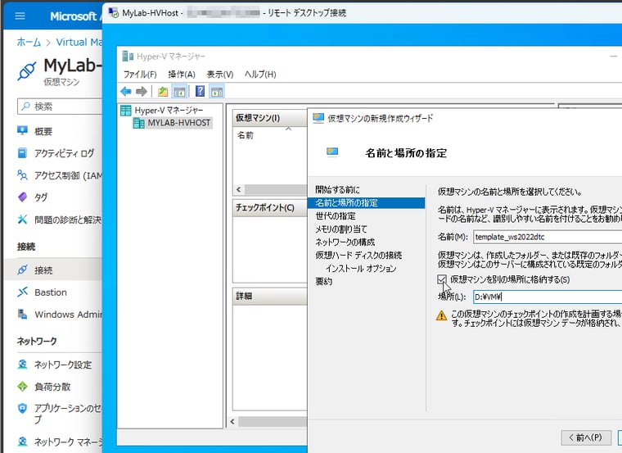Open アクティビティ ログ in Azure sidebar

[65, 153]
